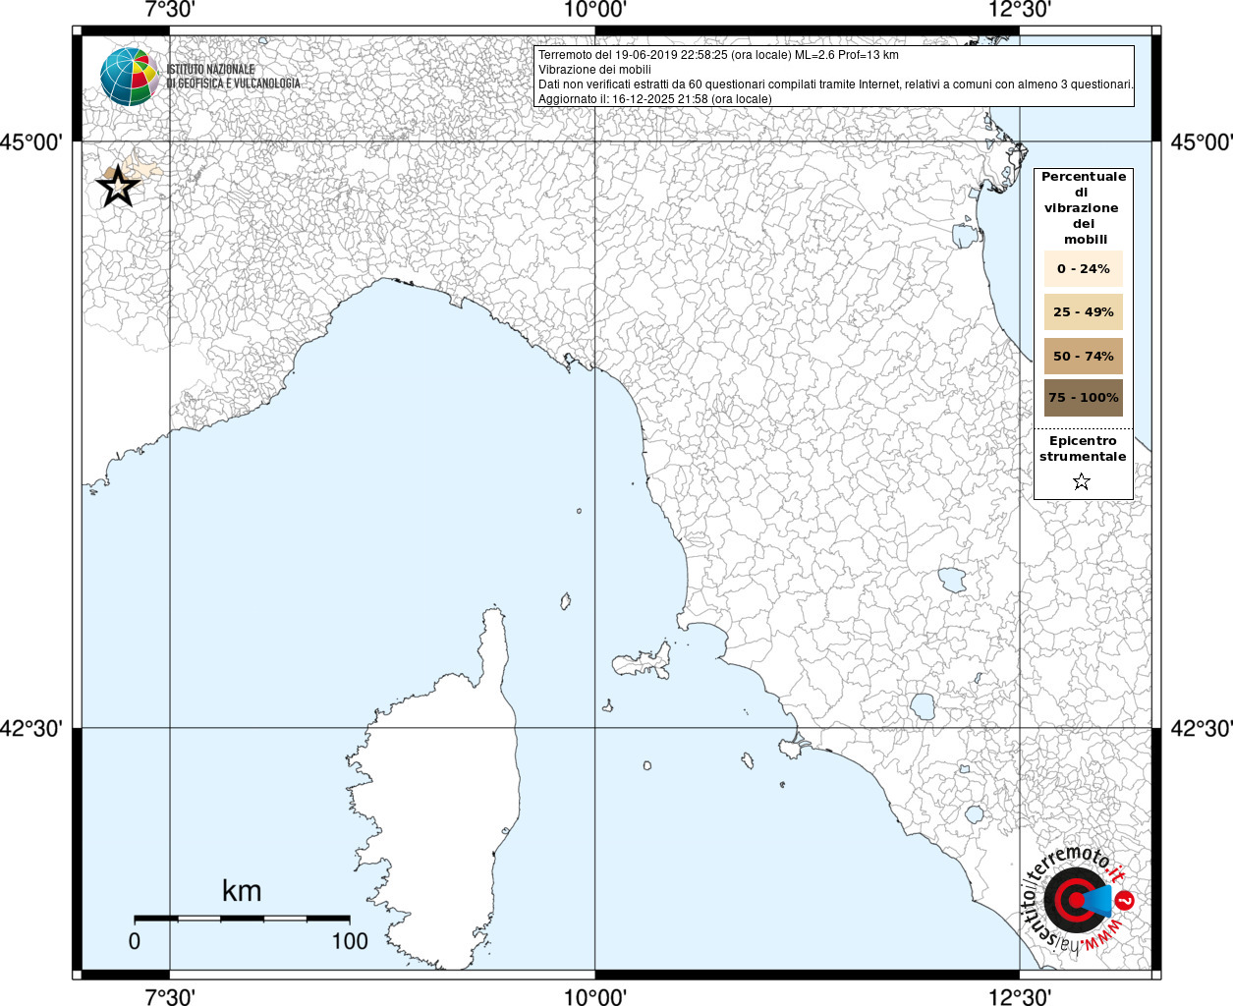Click the bottom 10°00' longitude label
Image resolution: width=1233 pixels, height=1006 pixels.
point(594,996)
